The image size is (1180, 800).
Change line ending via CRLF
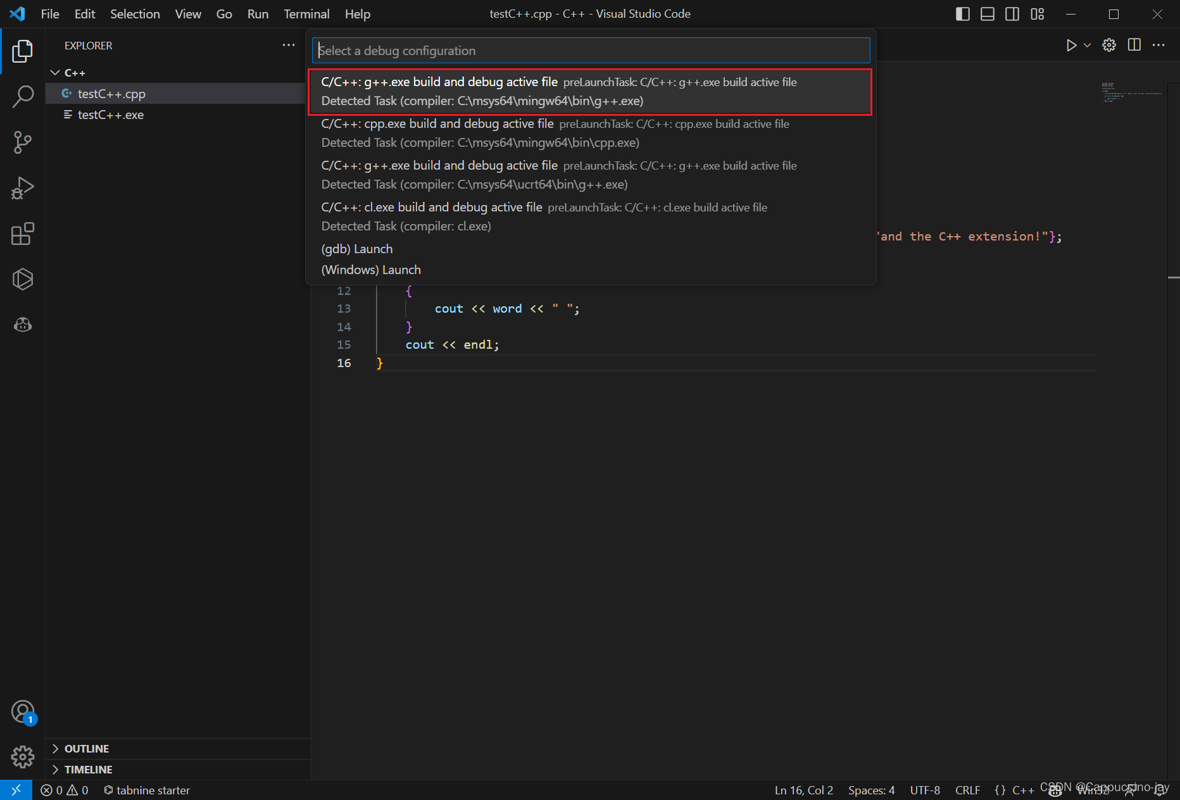tap(967, 790)
